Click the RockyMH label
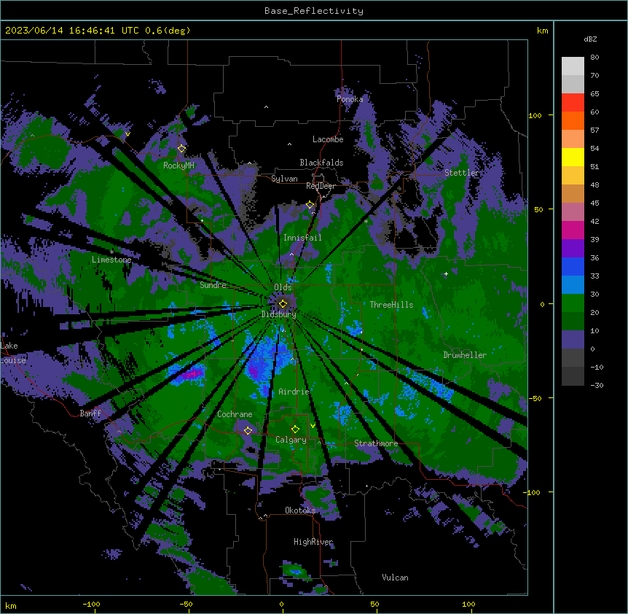628x614 pixels. click(178, 166)
